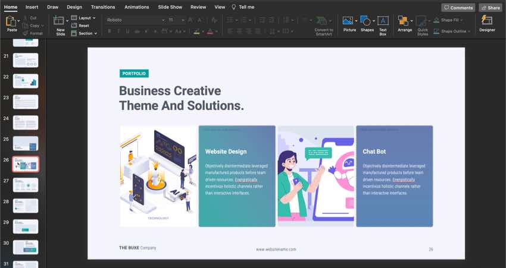Viewport: 506px width, 268px height.
Task: Insert a Text Box
Action: click(383, 25)
